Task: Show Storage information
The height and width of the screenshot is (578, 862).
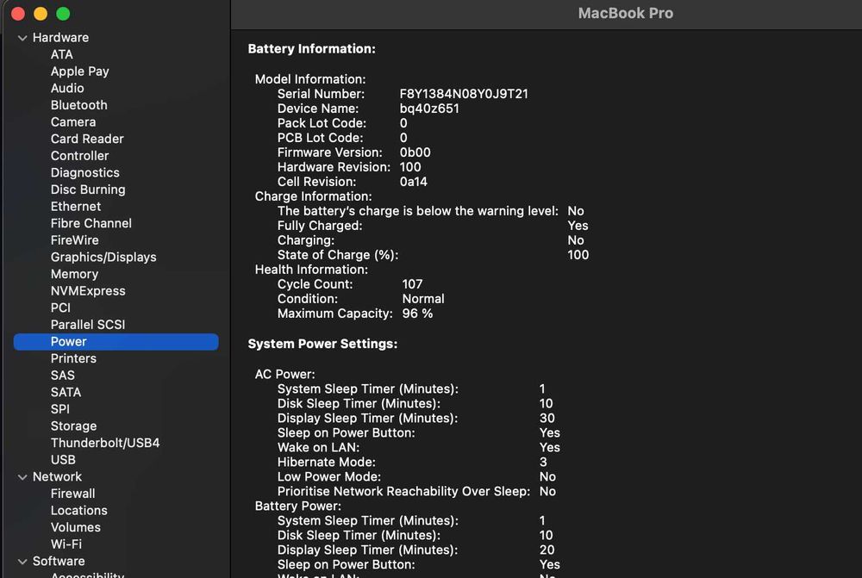Action: click(x=73, y=426)
